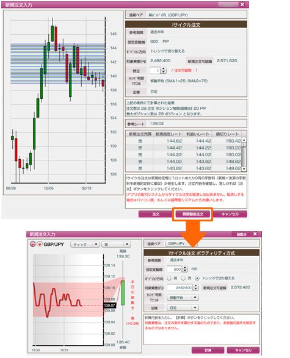Open the 日足 timeframe dropdown
290x358 pixels.
pos(183,307)
